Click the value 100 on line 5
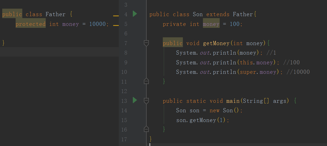Viewport: 327px width, 146px height. click(235, 24)
